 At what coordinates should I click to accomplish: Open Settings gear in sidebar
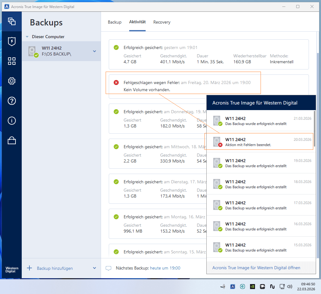(x=12, y=81)
